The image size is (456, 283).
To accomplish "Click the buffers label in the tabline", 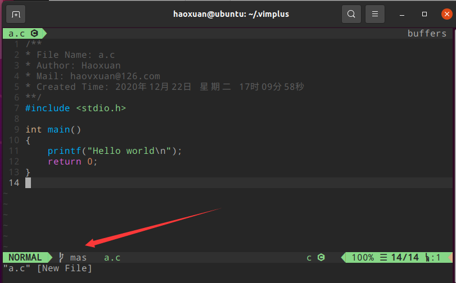I will click(427, 34).
